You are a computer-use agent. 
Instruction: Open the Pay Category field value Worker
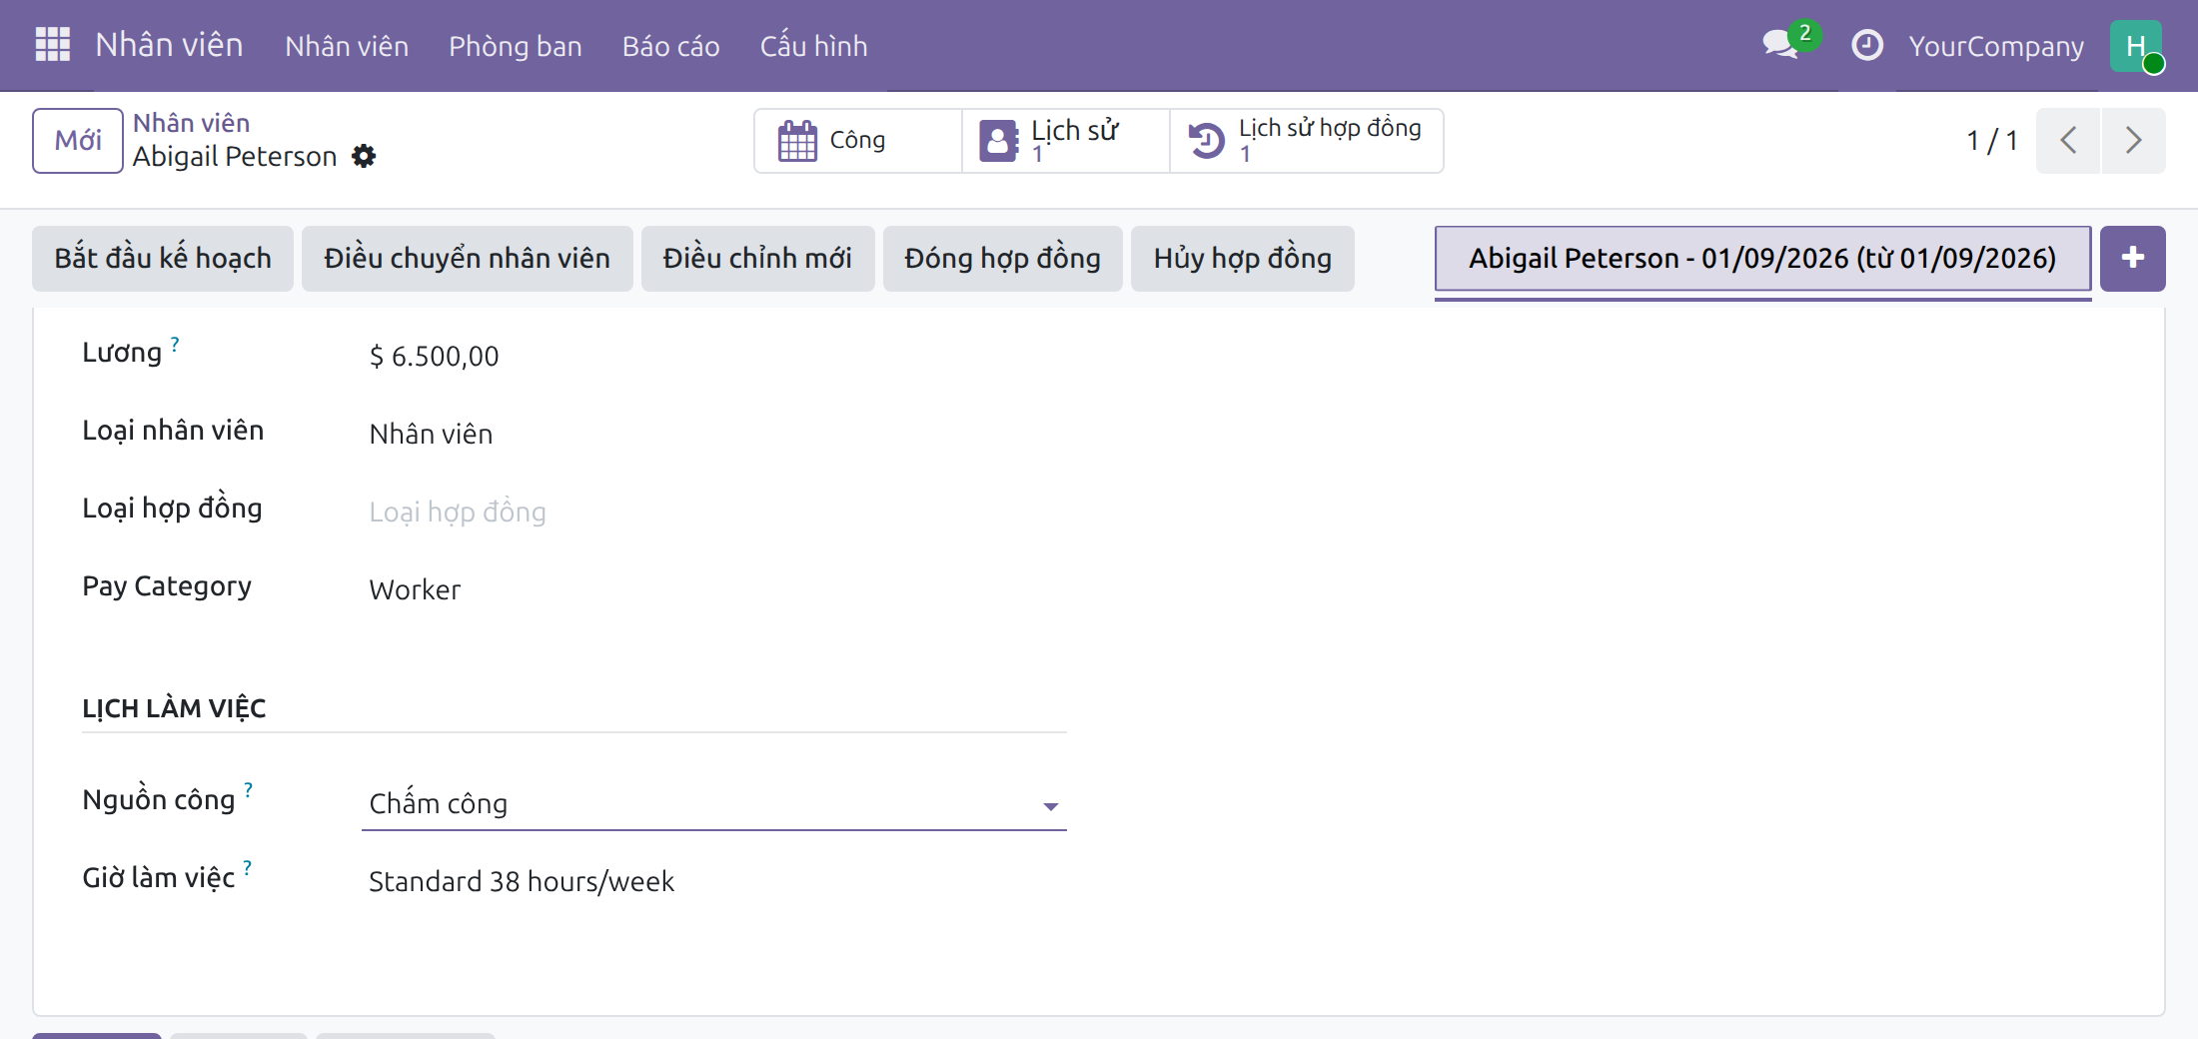713,590
